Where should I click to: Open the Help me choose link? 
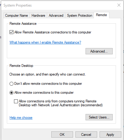click(x=21, y=118)
